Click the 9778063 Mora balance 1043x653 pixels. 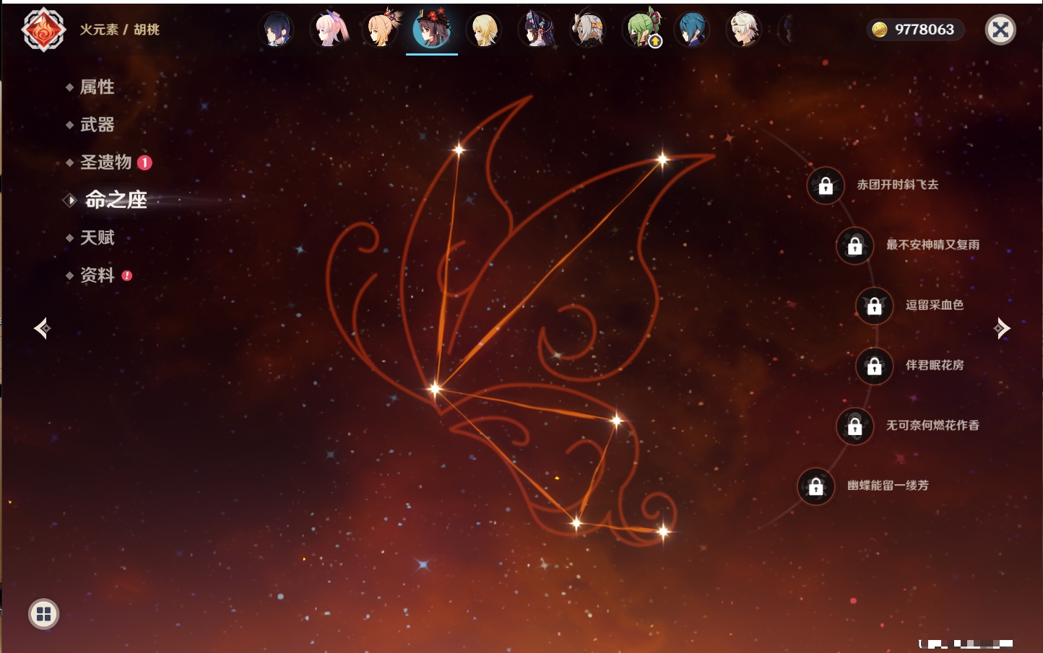pos(925,30)
